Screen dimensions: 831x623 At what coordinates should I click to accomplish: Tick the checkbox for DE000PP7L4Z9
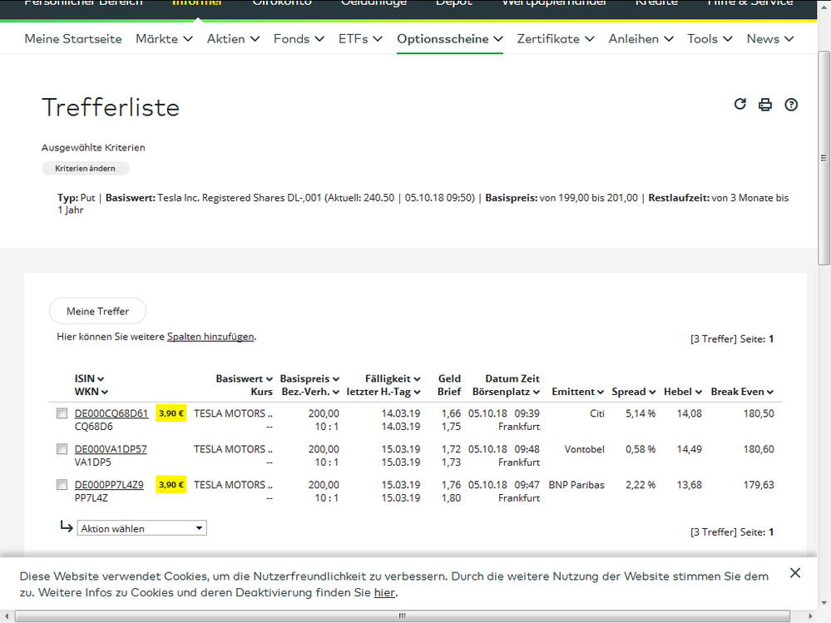[x=62, y=485]
